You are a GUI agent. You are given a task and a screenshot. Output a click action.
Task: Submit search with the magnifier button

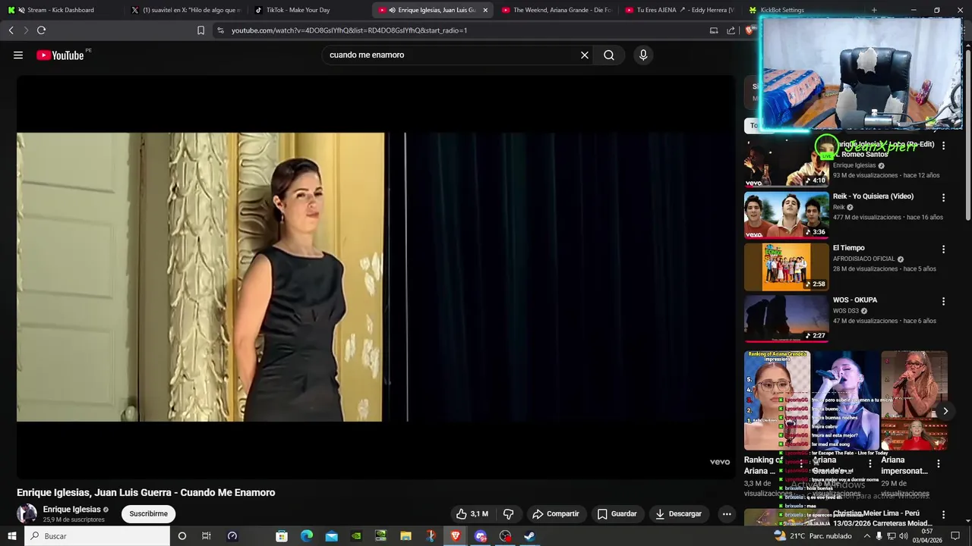[609, 55]
